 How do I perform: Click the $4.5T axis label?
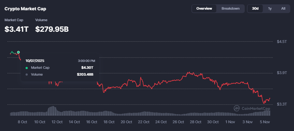282,42
